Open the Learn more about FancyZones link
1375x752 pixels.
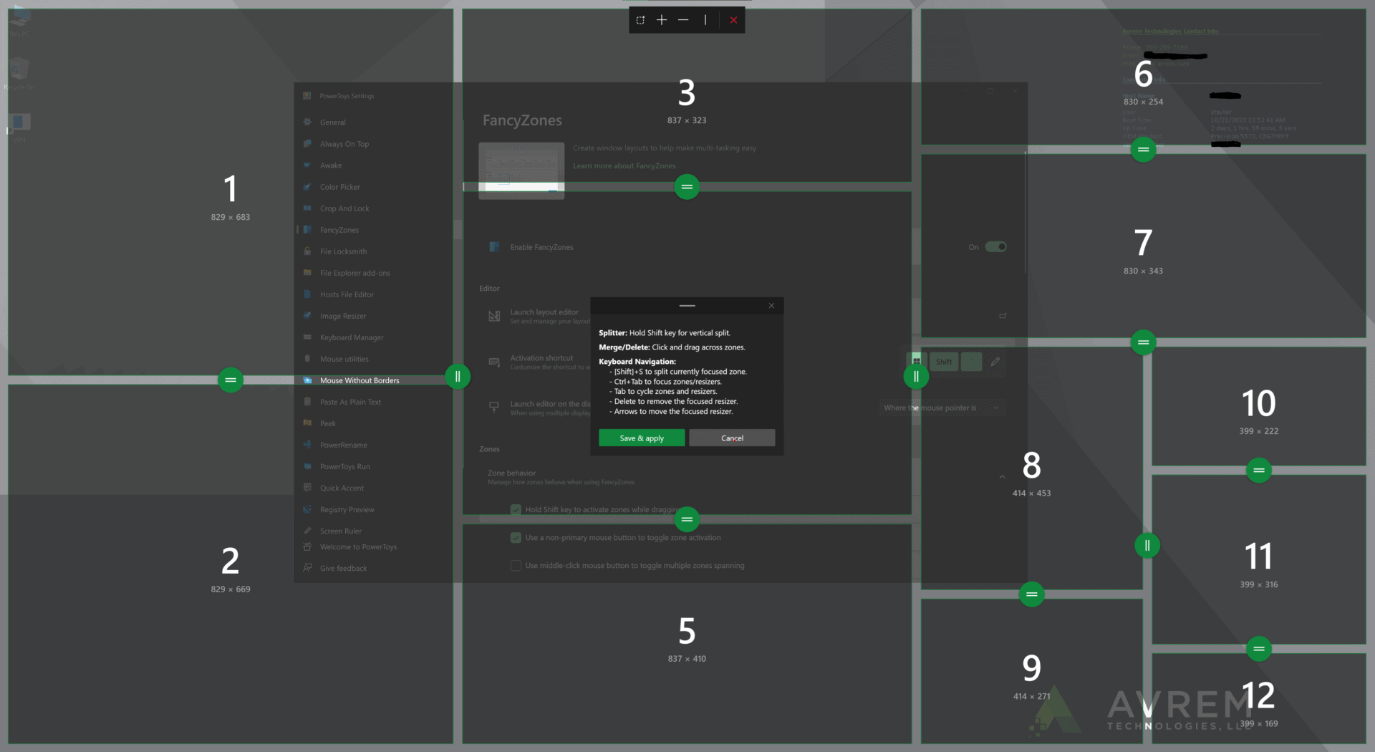click(624, 165)
